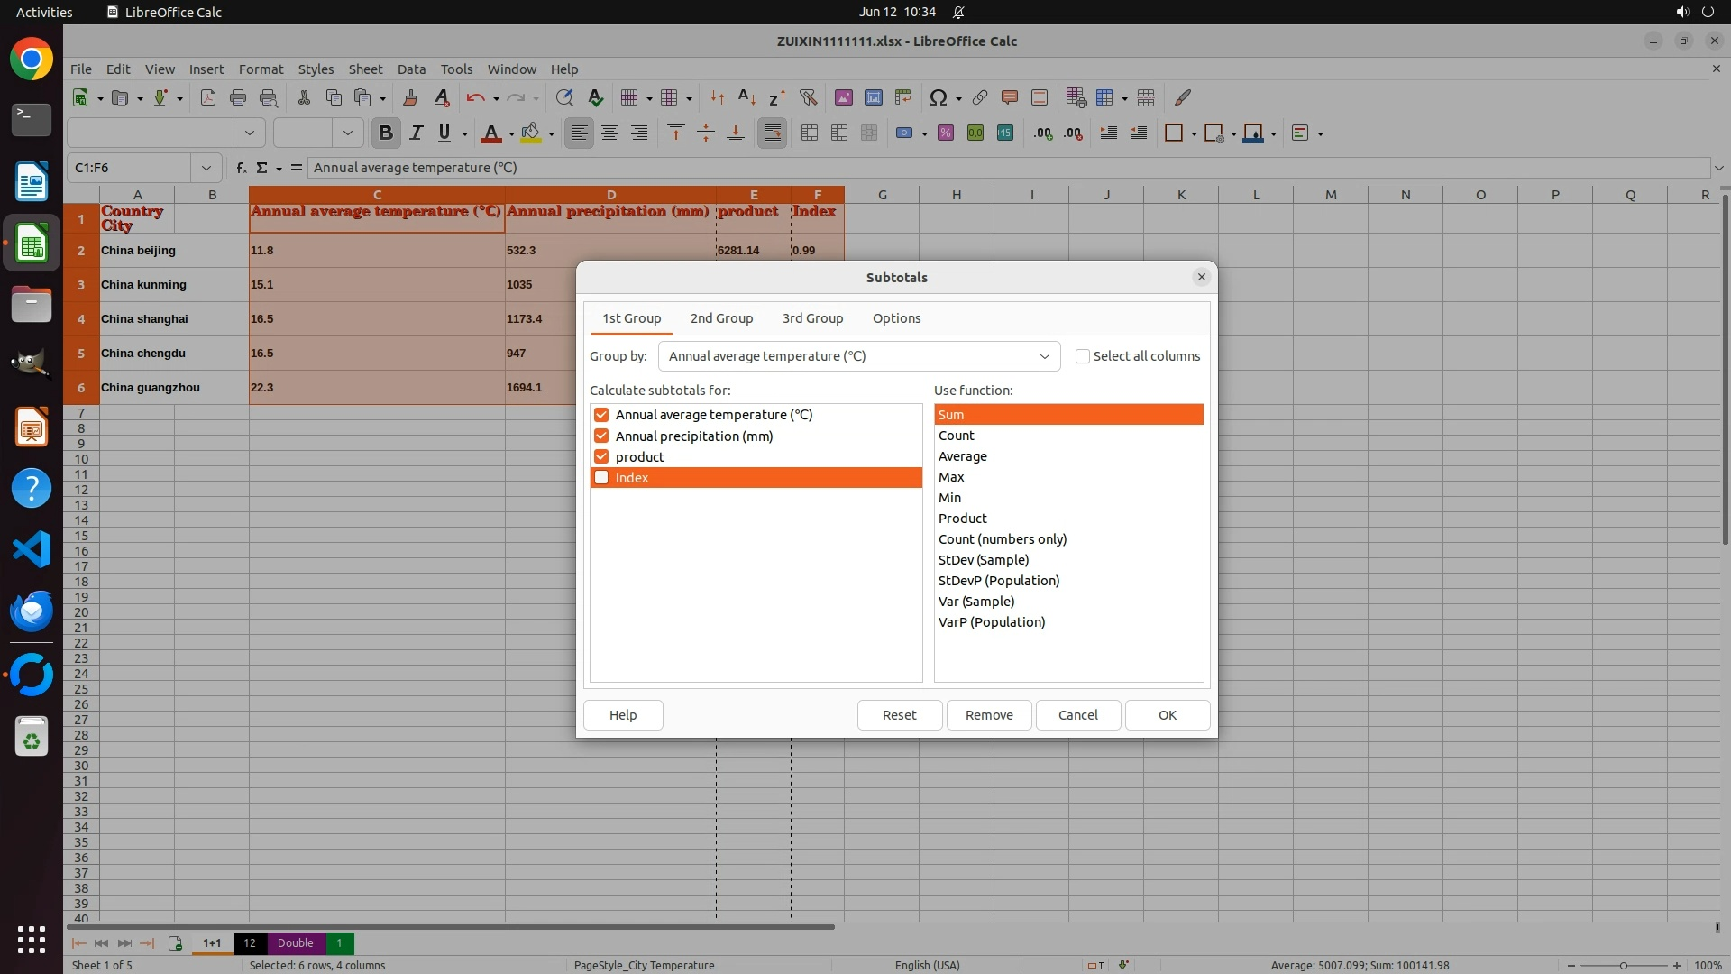
Task: Click the Insert Chart icon
Action: pyautogui.click(x=873, y=97)
